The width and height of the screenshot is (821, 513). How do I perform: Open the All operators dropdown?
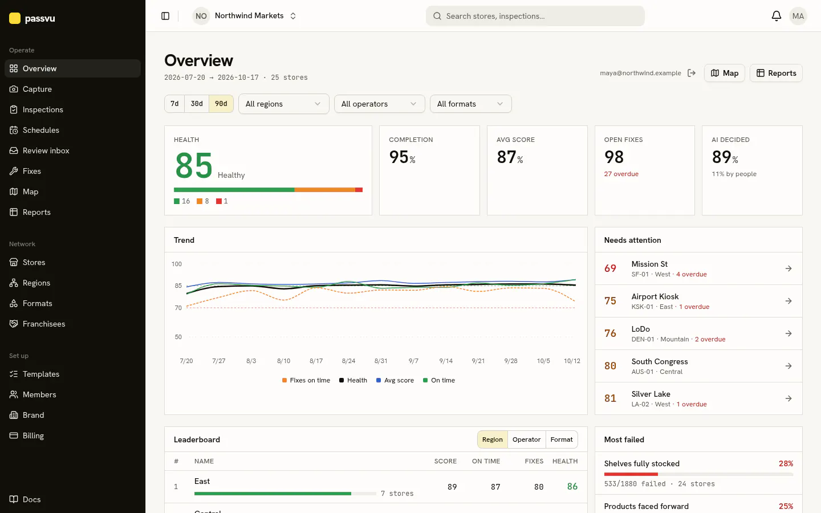click(380, 104)
